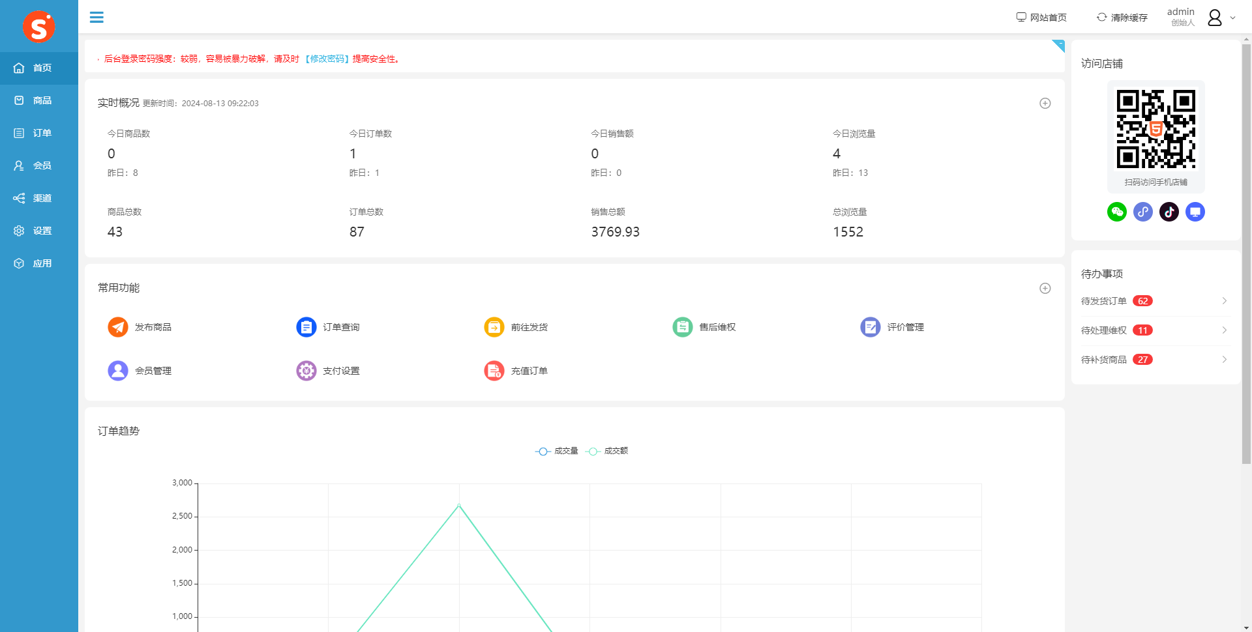Image resolution: width=1252 pixels, height=632 pixels.
Task: Click the 订单总数 value 87
Action: click(x=357, y=232)
